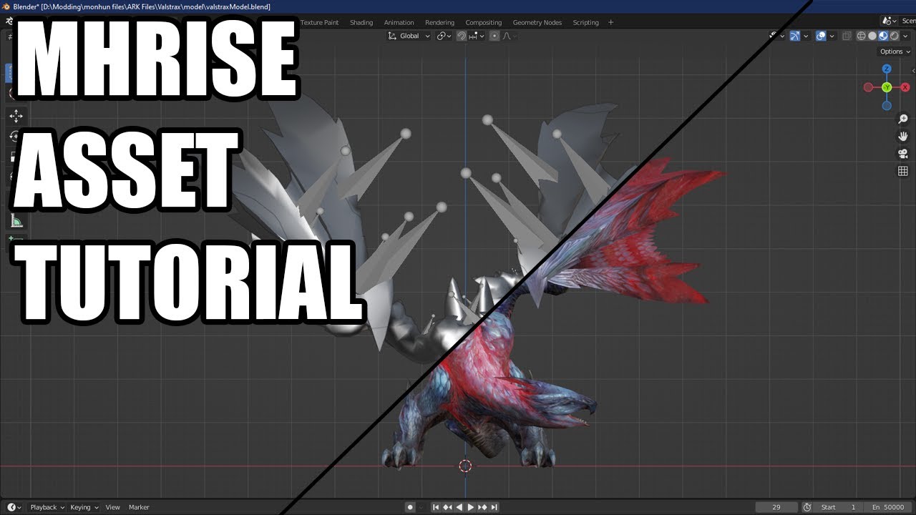Screen dimensions: 916x515
Task: Toggle X-ray display mode
Action: (847, 36)
